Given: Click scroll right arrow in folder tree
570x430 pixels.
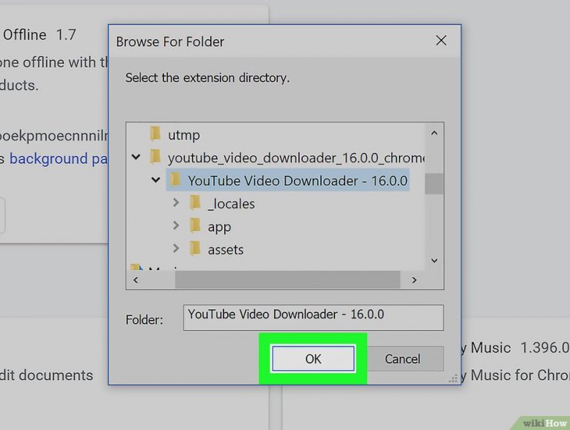Looking at the screenshot, I should coord(414,280).
